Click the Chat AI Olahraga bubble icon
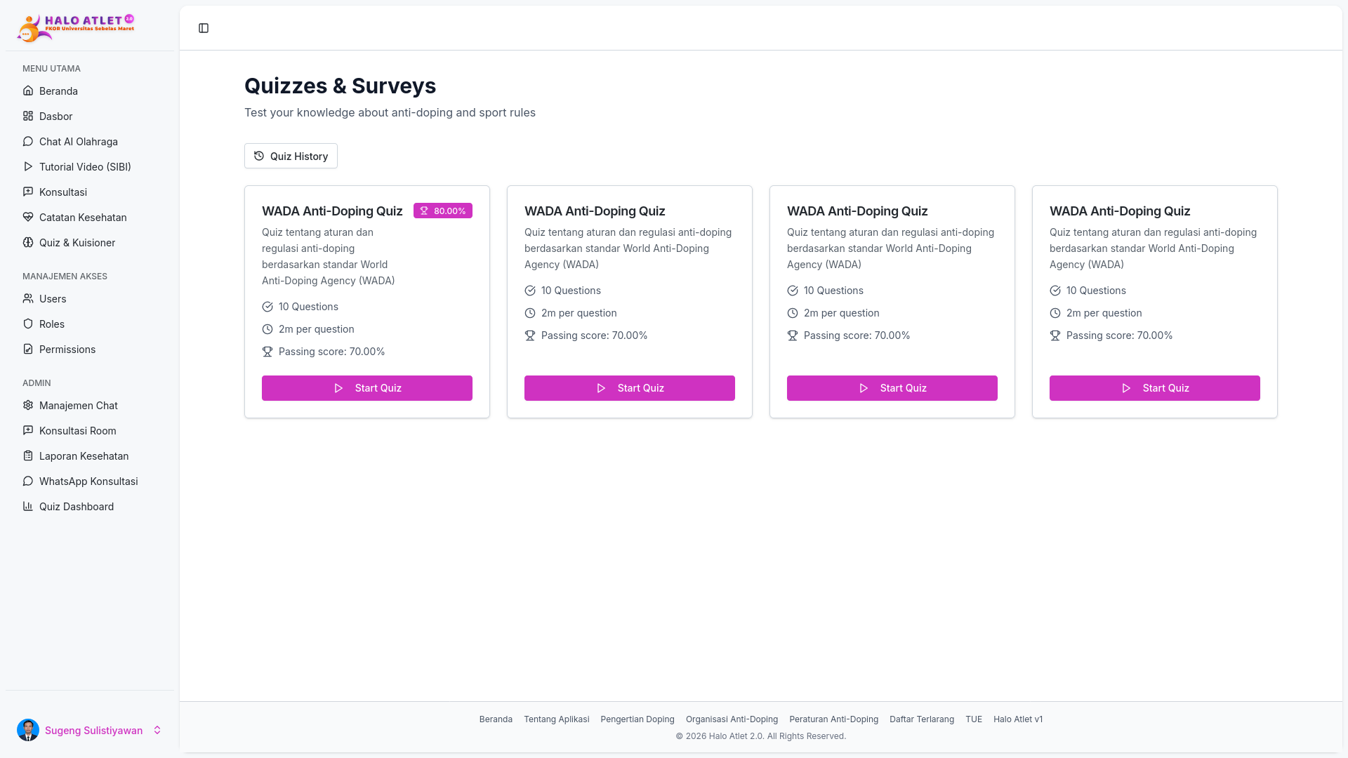The width and height of the screenshot is (1348, 758). click(x=28, y=141)
